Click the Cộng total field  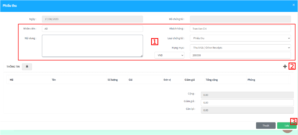pos(247,95)
